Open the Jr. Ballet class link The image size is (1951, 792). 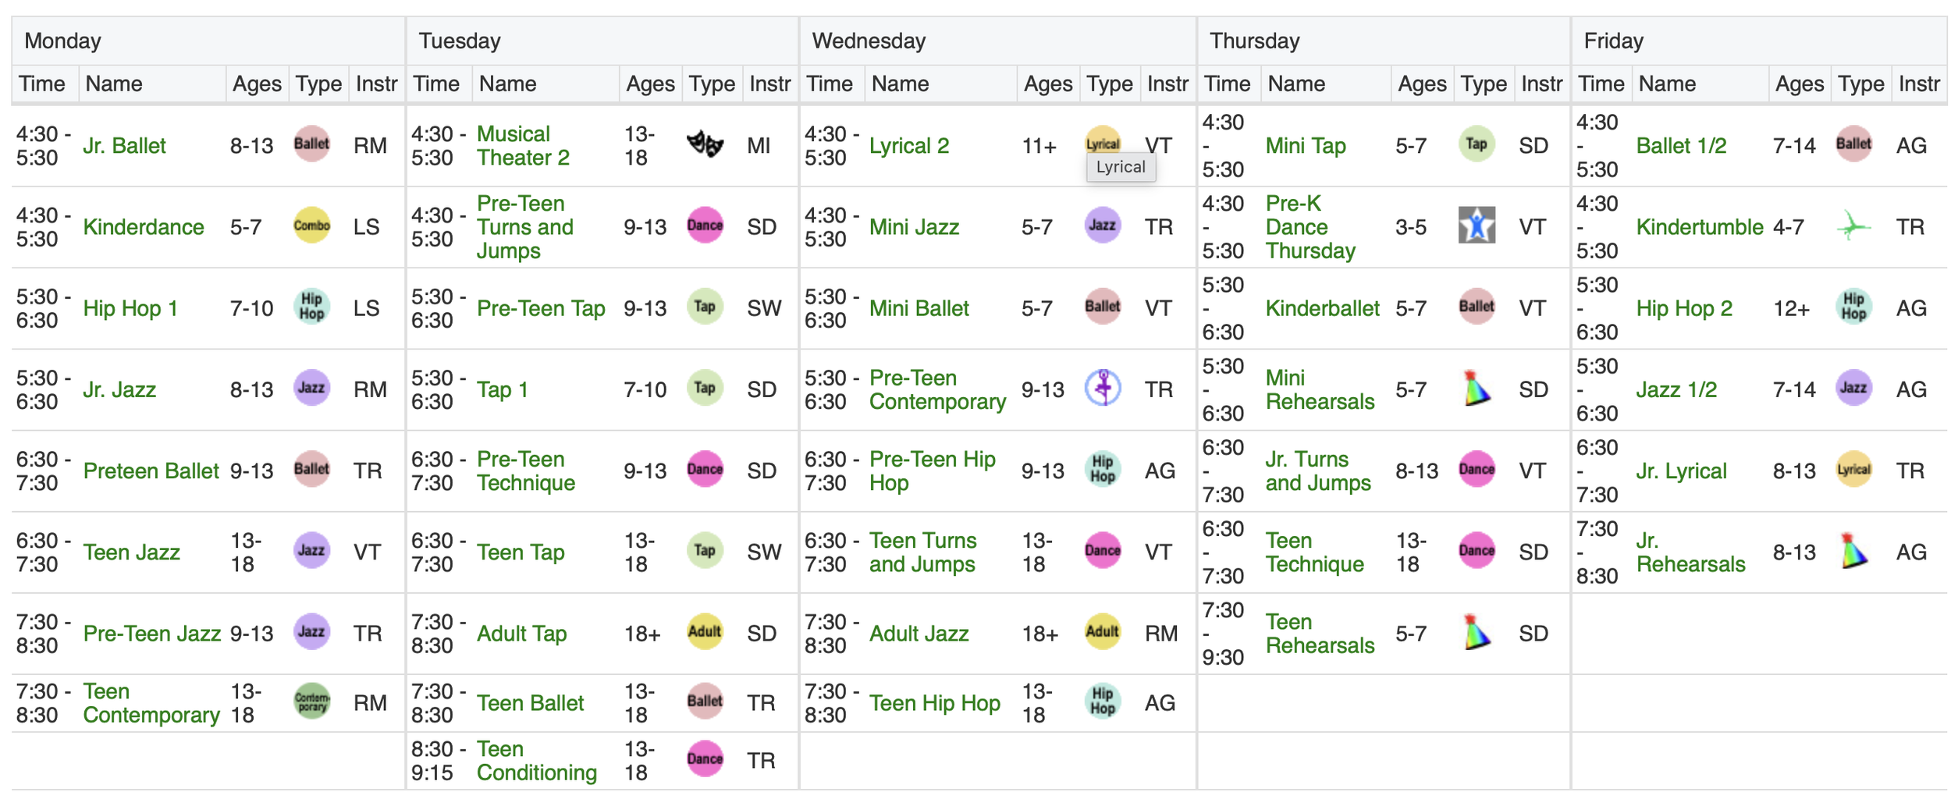coord(124,146)
